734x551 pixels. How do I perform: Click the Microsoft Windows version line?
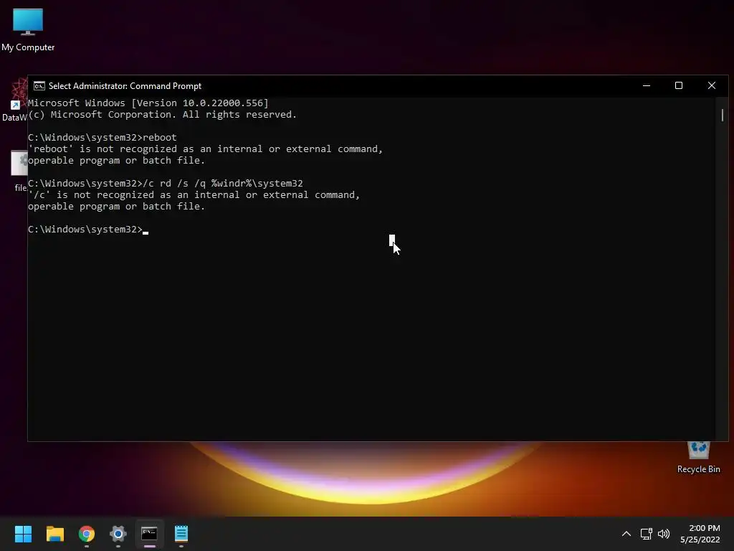[x=148, y=103]
